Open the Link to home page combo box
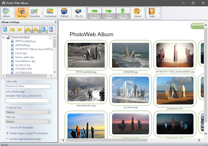The width and height of the screenshot is (208, 146). click(28, 101)
